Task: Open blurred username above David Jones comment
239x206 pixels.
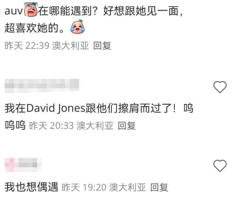Action: point(42,86)
